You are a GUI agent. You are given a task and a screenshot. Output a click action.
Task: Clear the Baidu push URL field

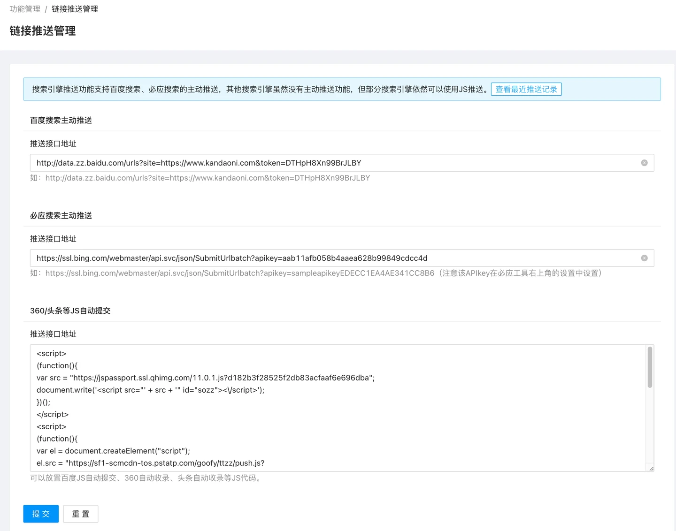[644, 163]
